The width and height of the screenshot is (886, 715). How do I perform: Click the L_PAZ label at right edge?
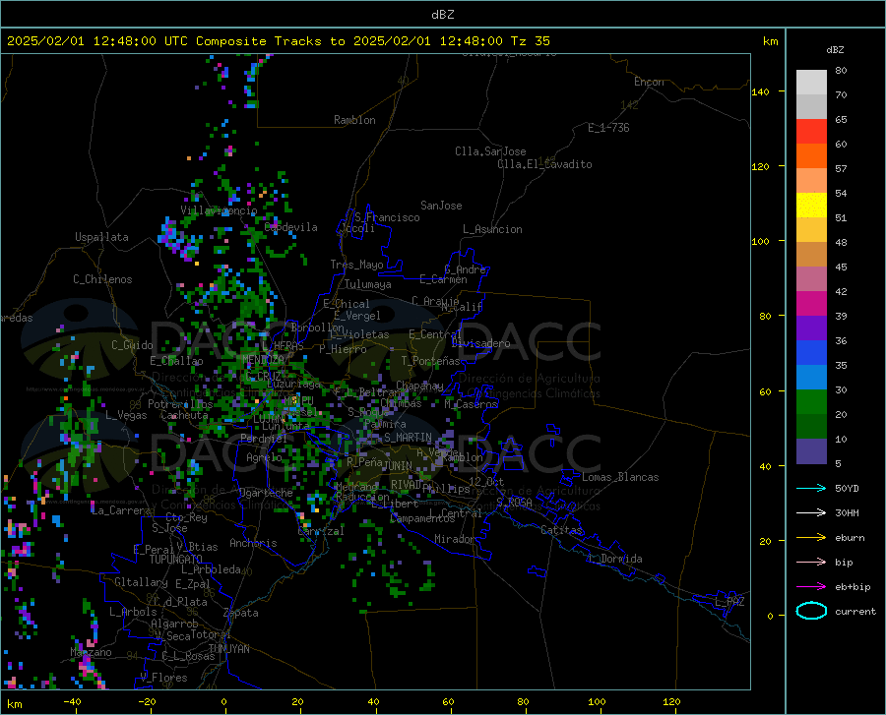coord(729,602)
